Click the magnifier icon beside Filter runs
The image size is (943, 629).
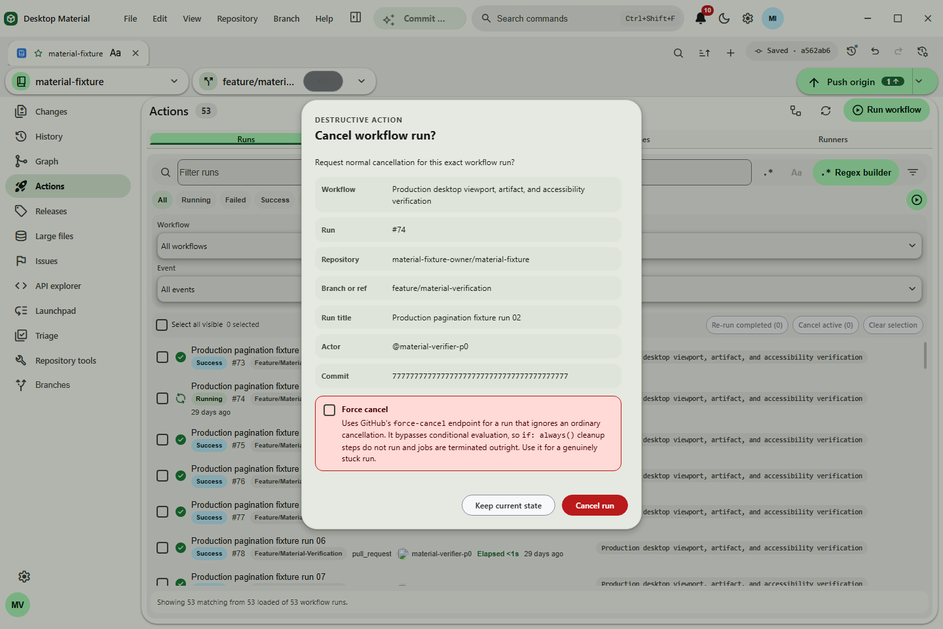pyautogui.click(x=166, y=172)
